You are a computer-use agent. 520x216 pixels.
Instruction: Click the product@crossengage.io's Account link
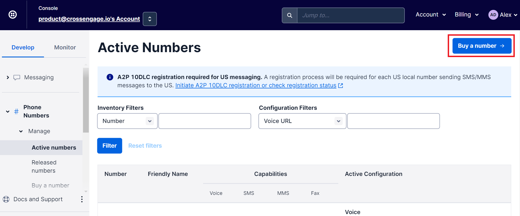[x=89, y=19]
